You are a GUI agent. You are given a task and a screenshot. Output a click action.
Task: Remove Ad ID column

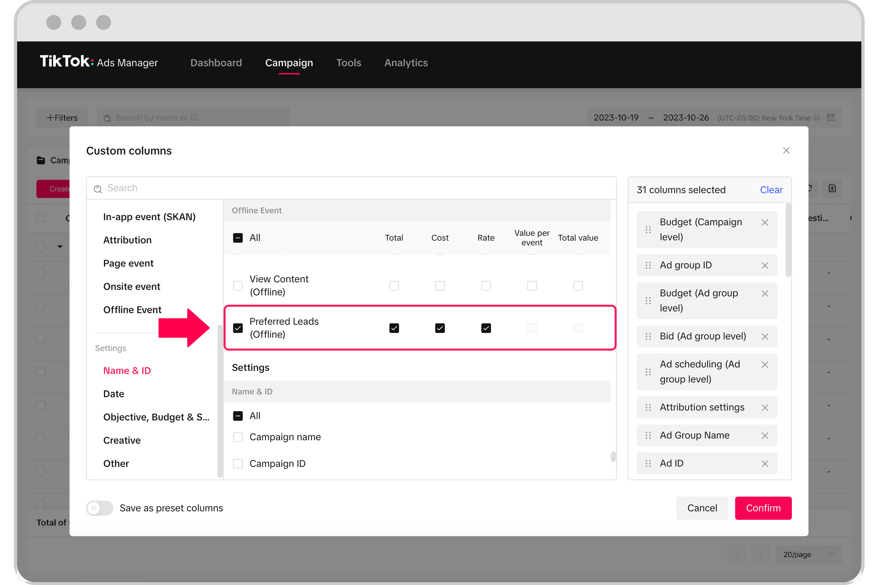[x=765, y=464]
